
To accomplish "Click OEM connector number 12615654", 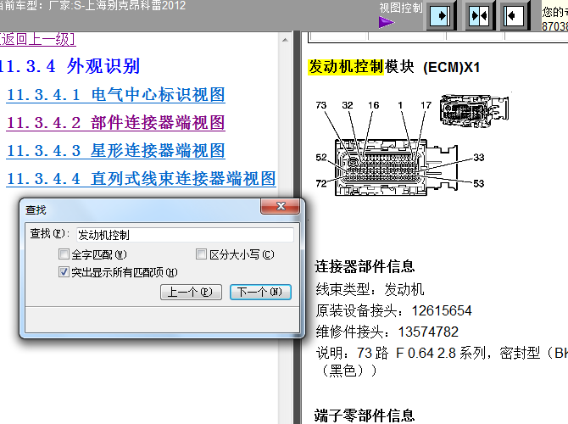I will tap(442, 310).
